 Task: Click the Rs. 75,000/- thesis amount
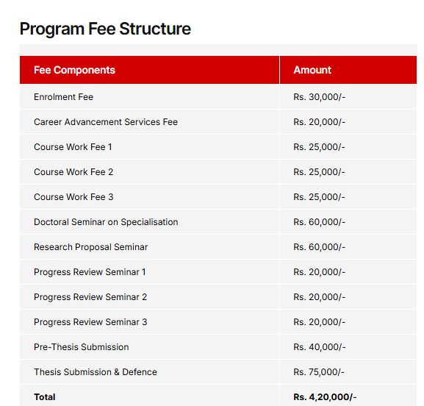point(319,372)
